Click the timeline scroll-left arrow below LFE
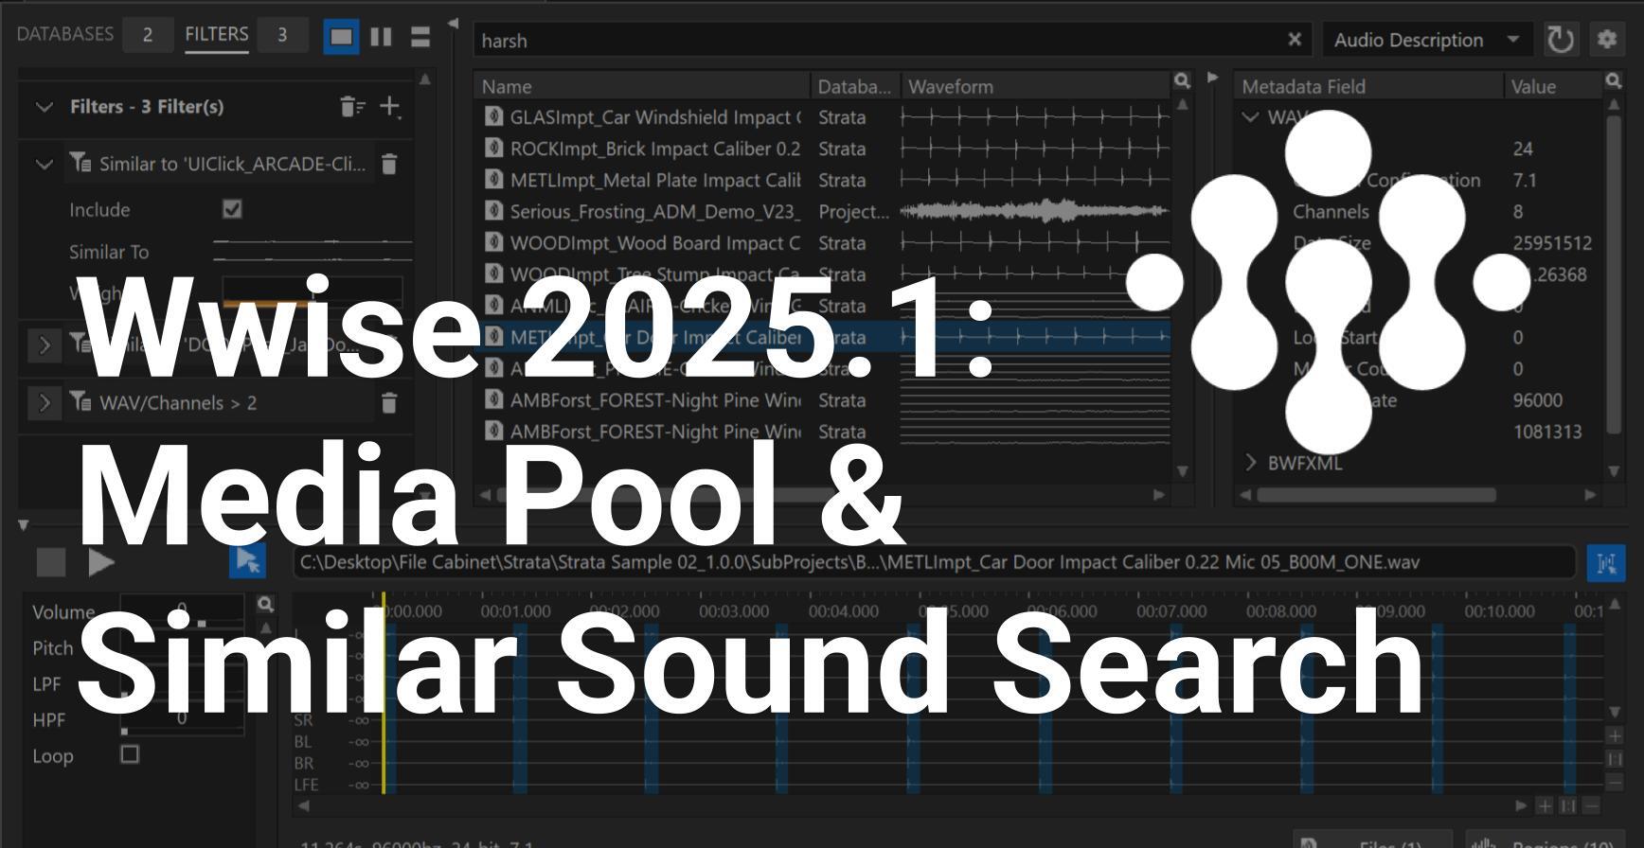The height and width of the screenshot is (848, 1644). tap(303, 805)
